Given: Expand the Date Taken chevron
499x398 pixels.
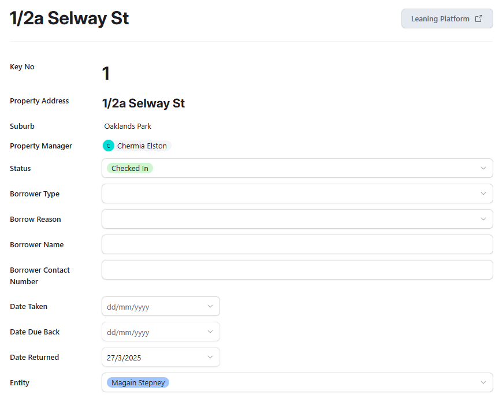Looking at the screenshot, I should pos(210,307).
